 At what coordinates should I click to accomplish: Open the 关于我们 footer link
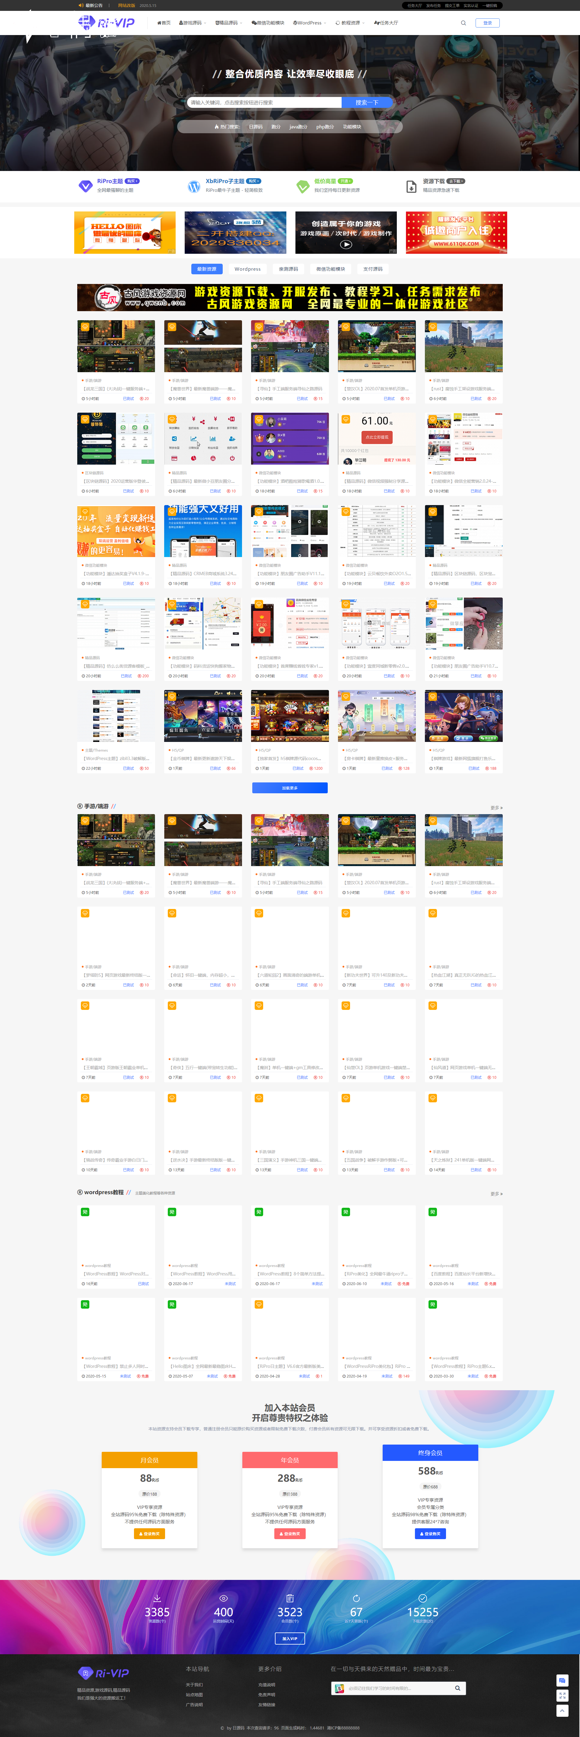click(194, 1684)
